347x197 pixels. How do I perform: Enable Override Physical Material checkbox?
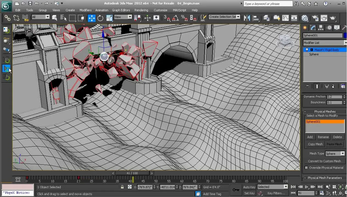306,168
